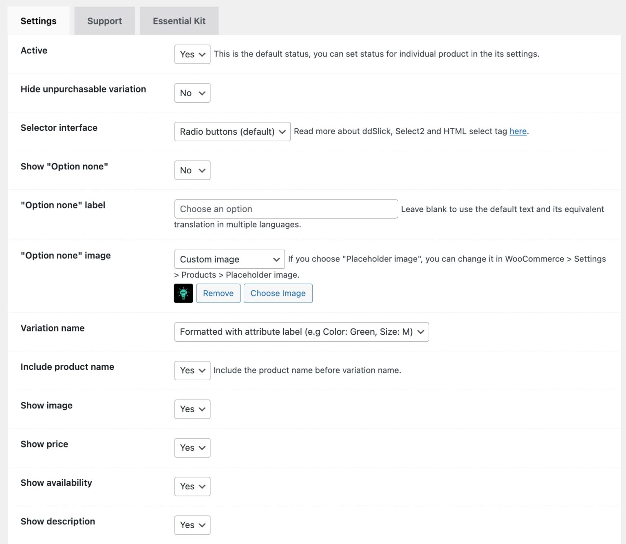Click the custom image thumbnail preview

tap(183, 293)
